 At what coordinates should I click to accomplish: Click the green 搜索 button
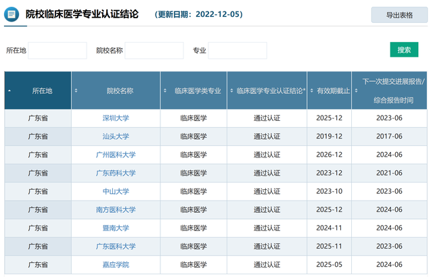click(404, 50)
